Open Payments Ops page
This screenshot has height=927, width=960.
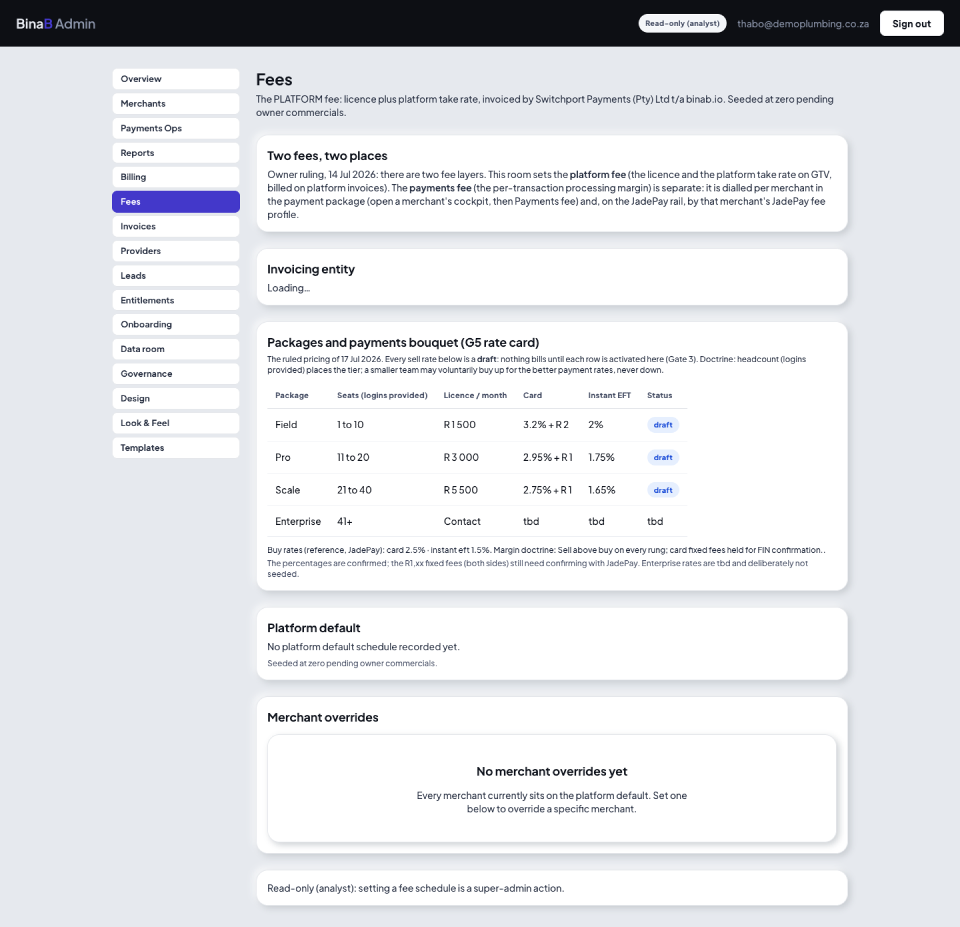[x=175, y=128]
